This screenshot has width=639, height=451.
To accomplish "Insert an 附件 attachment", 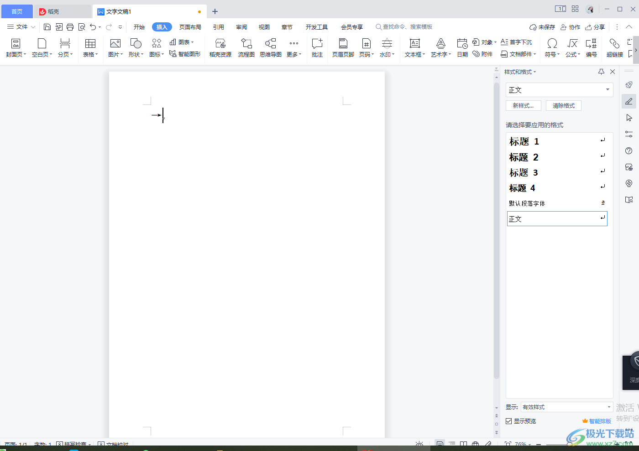I will tap(483, 54).
